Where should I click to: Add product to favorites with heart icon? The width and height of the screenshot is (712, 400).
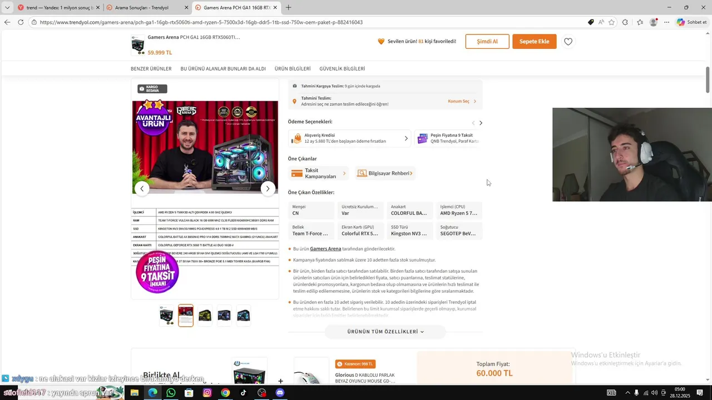pyautogui.click(x=568, y=42)
